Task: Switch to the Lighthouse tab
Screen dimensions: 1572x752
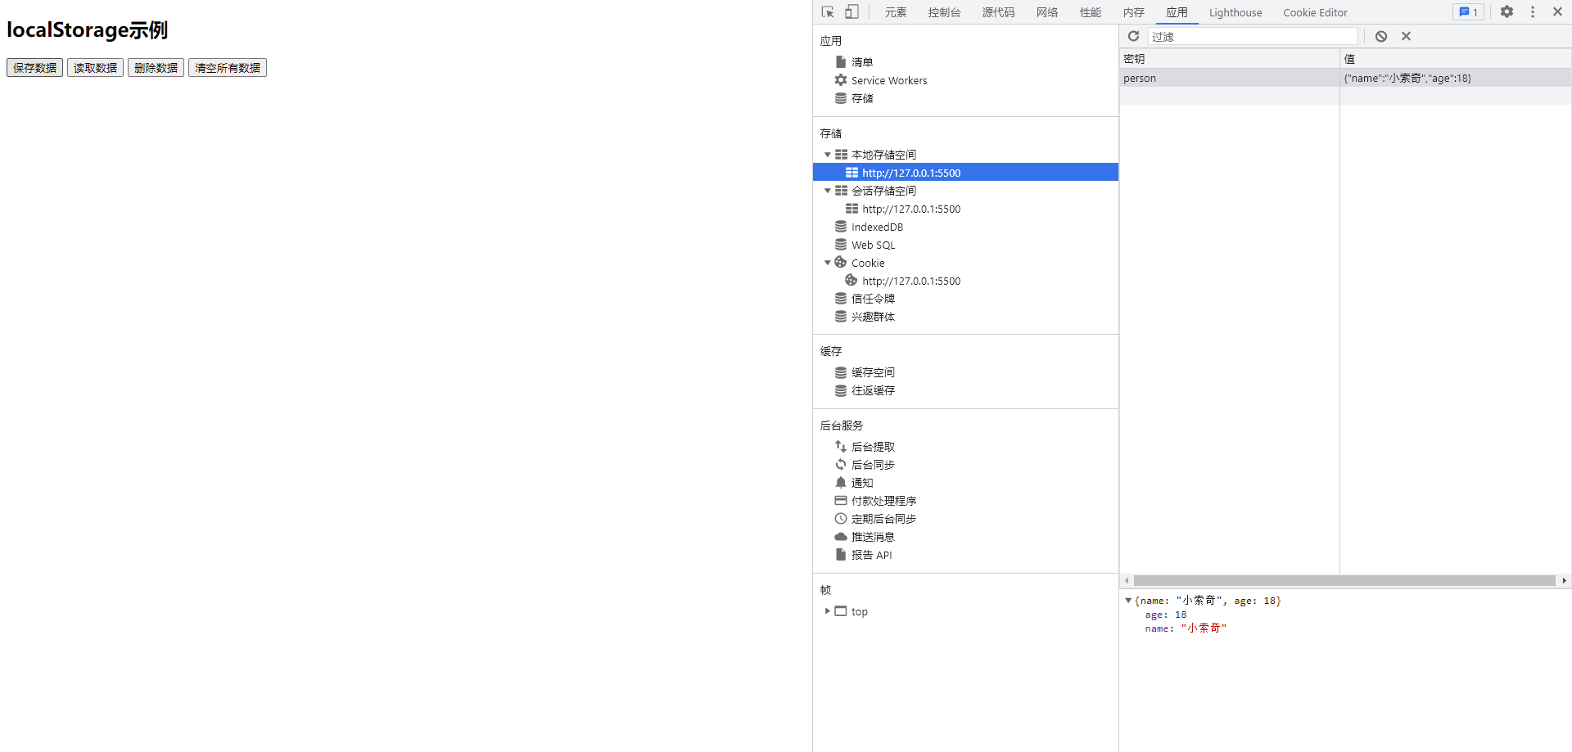Action: click(1235, 12)
